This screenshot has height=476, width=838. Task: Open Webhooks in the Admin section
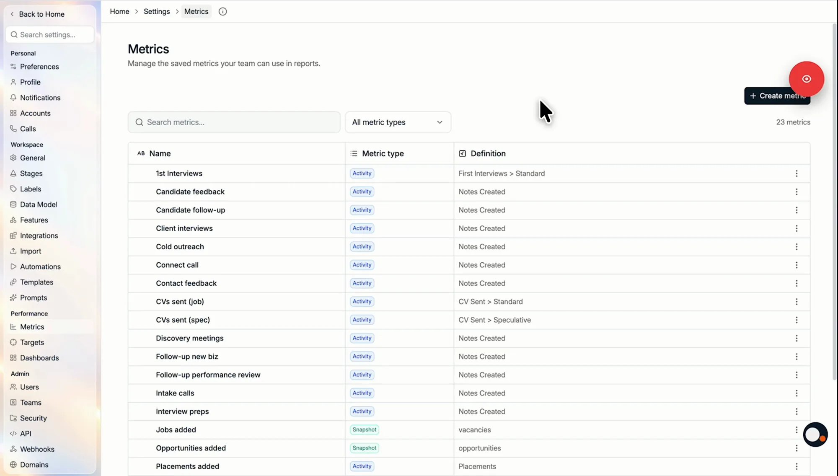click(x=37, y=449)
